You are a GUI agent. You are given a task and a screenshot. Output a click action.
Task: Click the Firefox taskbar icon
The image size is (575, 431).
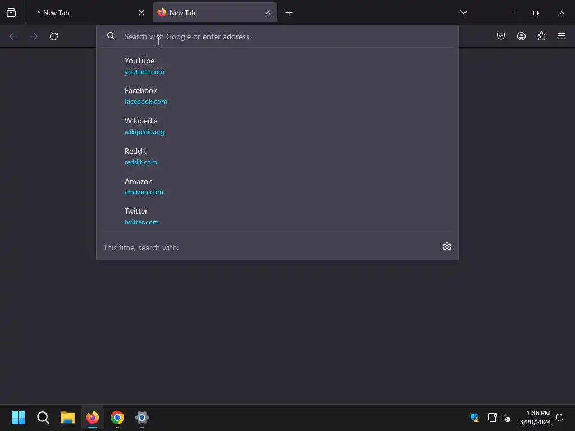click(93, 418)
